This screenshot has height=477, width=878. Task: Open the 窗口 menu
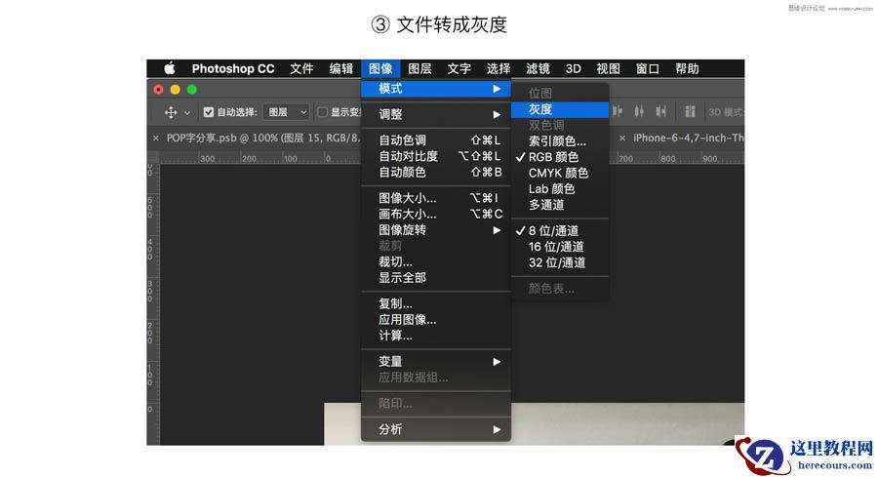point(648,69)
